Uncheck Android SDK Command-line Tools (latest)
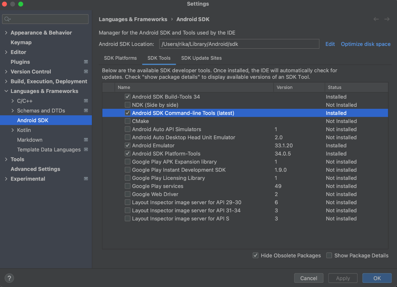The height and width of the screenshot is (287, 397). (128, 113)
